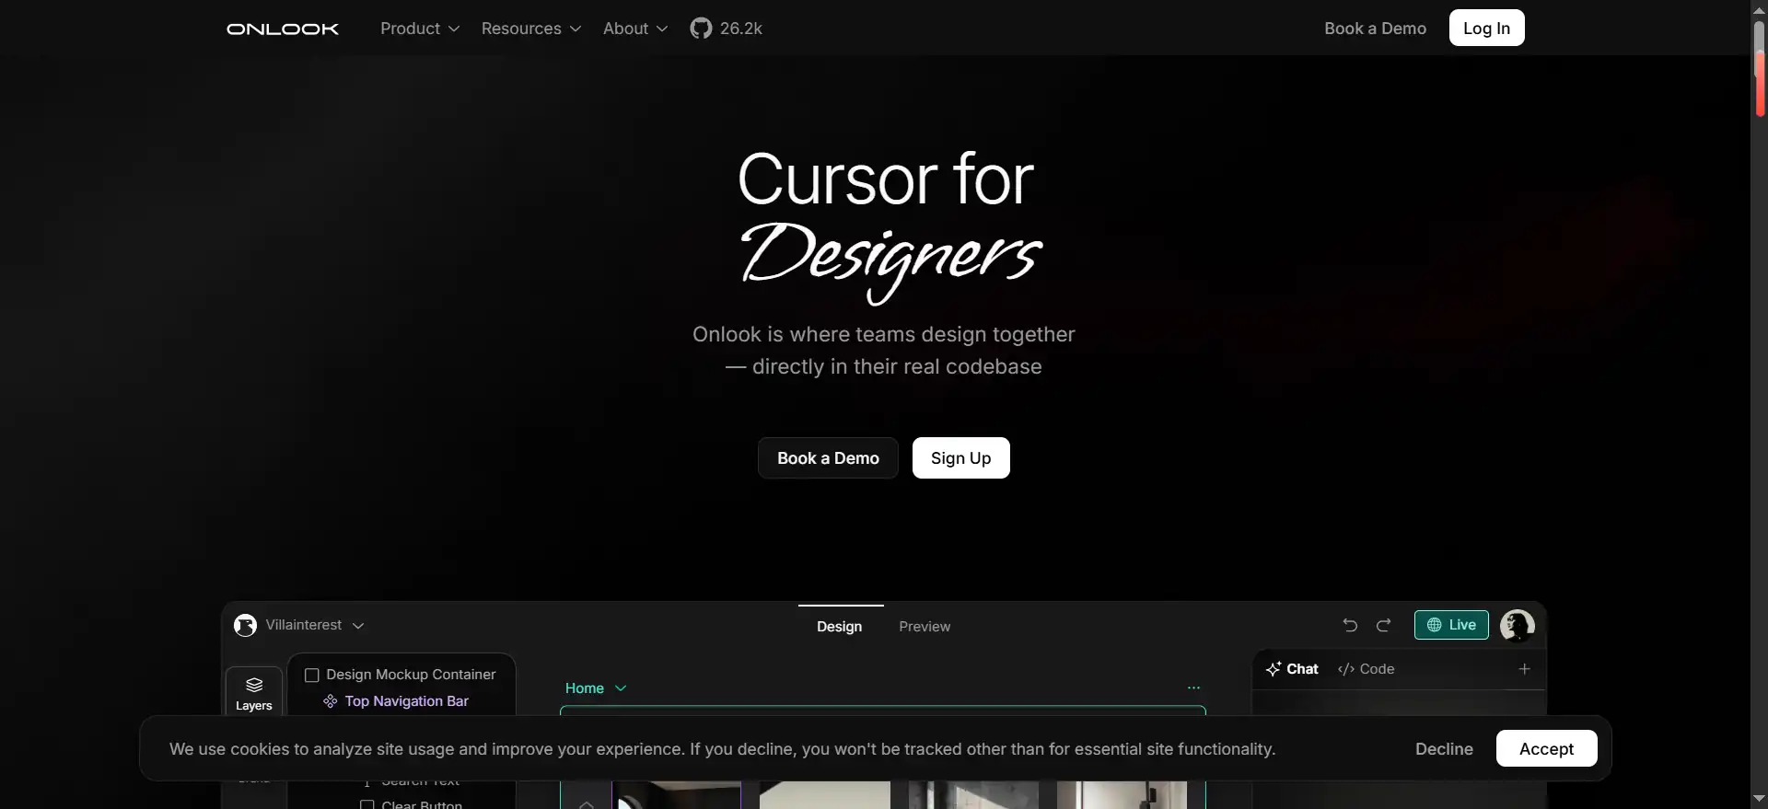
Task: Expand the Product menu
Action: click(x=420, y=29)
